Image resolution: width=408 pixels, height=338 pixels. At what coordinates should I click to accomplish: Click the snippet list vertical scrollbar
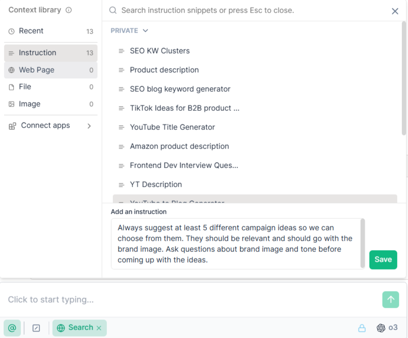(403, 78)
